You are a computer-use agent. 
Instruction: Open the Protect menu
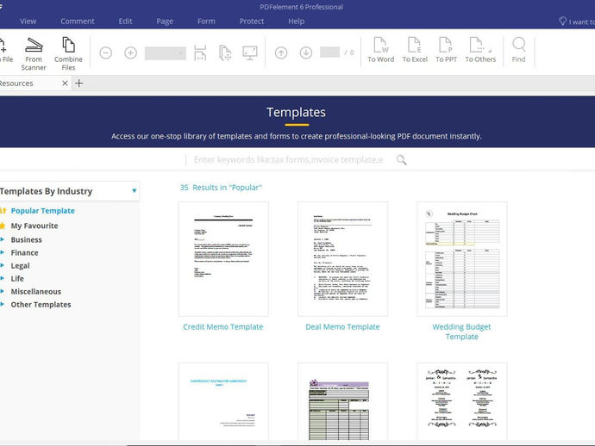pos(252,22)
